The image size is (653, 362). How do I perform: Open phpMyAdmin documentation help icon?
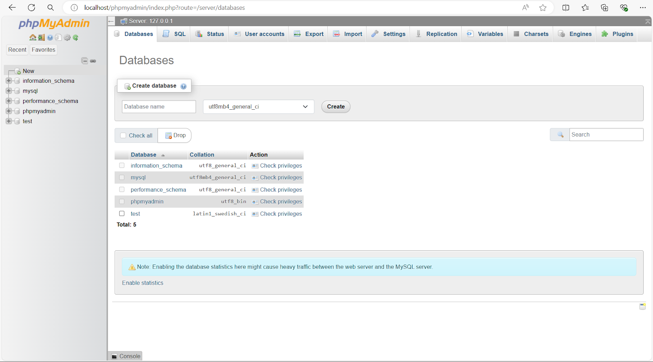click(50, 38)
